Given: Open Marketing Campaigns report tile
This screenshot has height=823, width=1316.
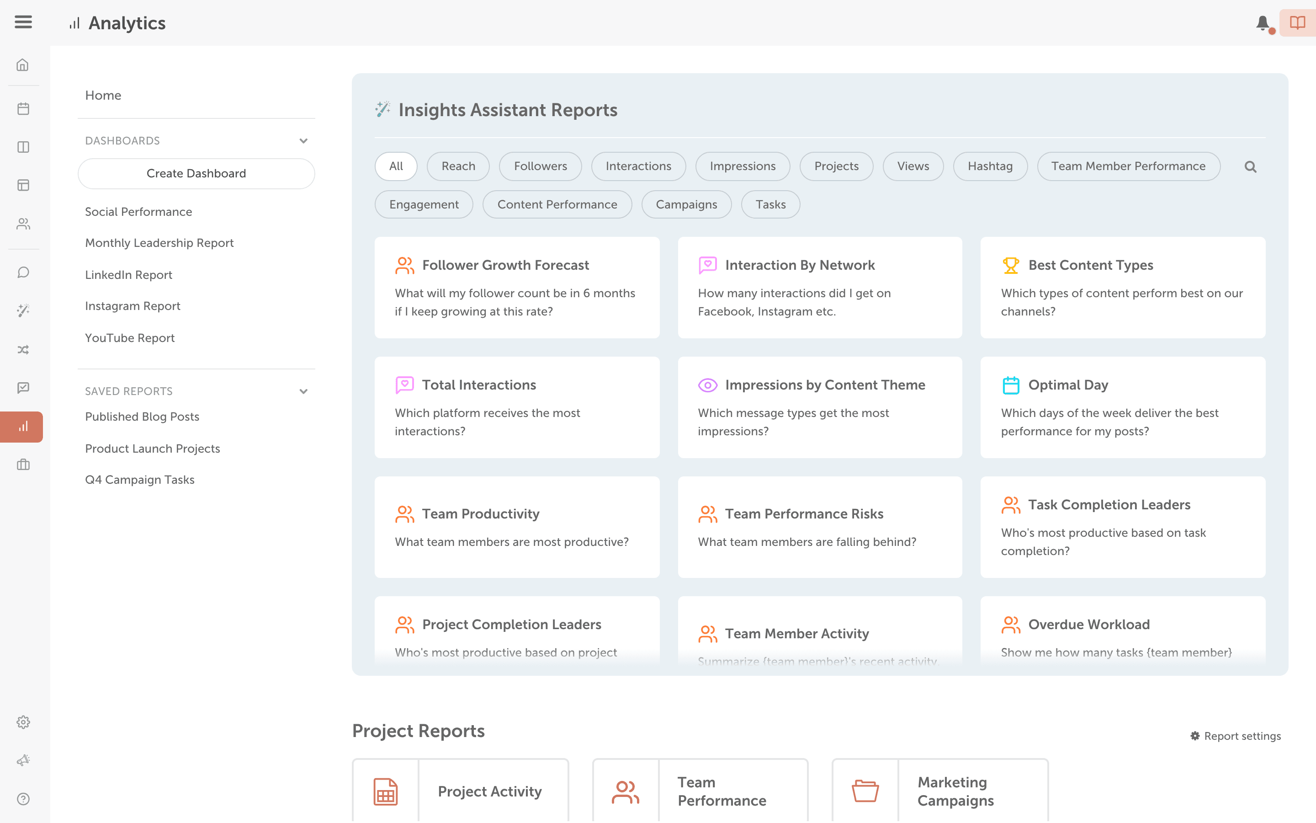Looking at the screenshot, I should tap(939, 791).
